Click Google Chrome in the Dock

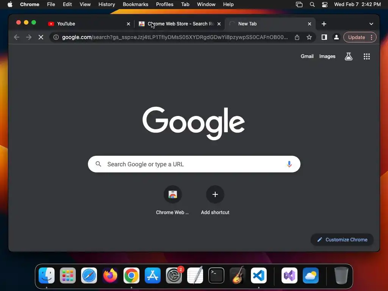[x=131, y=275]
